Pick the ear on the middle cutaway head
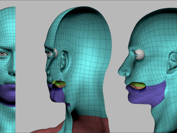Screen dimensions: 177x133 [x=64, y=62]
